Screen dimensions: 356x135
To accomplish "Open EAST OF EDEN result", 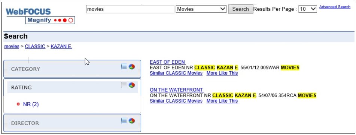I will tap(168, 62).
